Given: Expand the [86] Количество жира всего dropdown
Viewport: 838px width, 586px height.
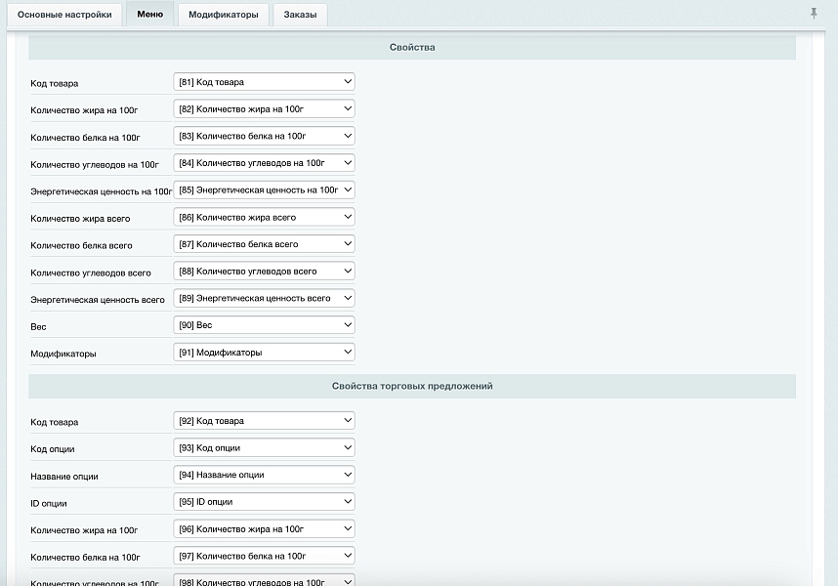Looking at the screenshot, I should (264, 217).
